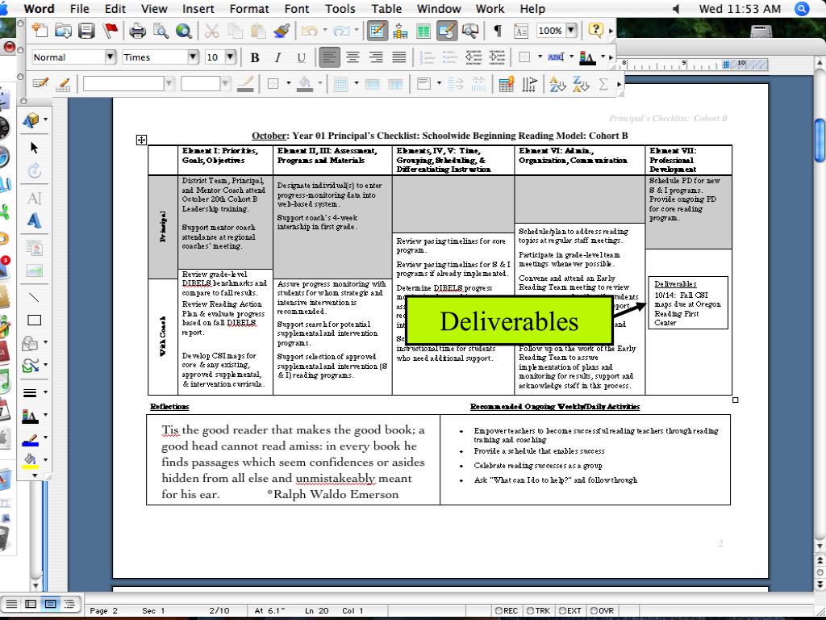Screen dimensions: 826x620
Task: Select the Rectangle drawing tool
Action: click(34, 320)
